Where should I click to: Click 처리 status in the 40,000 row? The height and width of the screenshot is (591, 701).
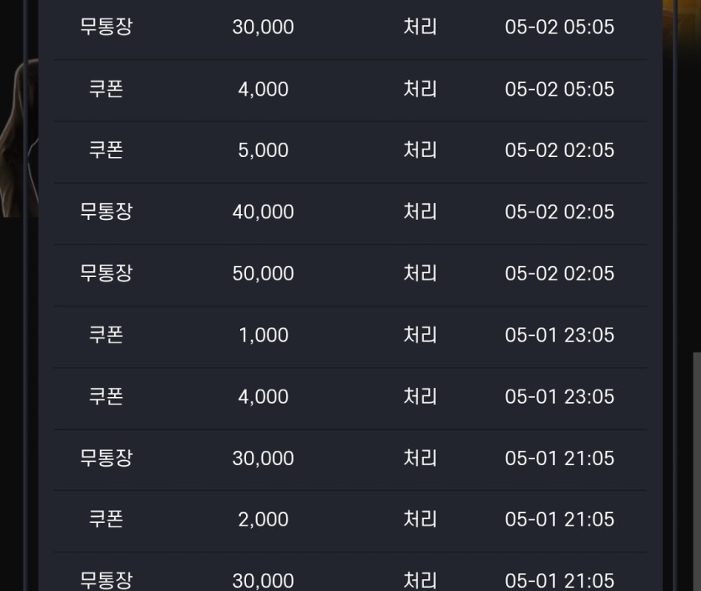pyautogui.click(x=420, y=212)
